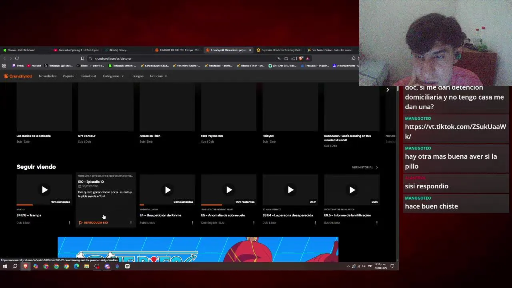Click the browser apps grid bookmark icon

(x=4, y=66)
